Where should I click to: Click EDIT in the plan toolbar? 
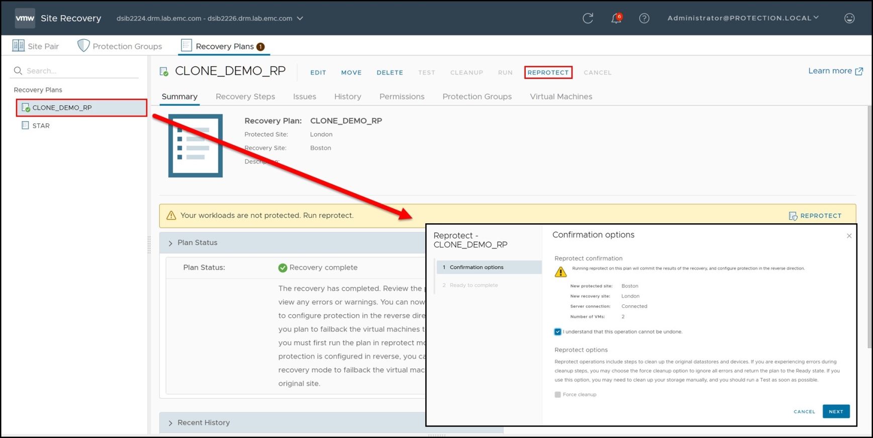click(318, 72)
